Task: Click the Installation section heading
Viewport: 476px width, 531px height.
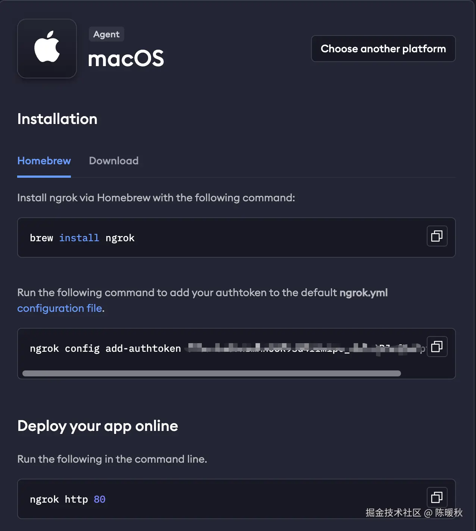Action: click(x=57, y=119)
